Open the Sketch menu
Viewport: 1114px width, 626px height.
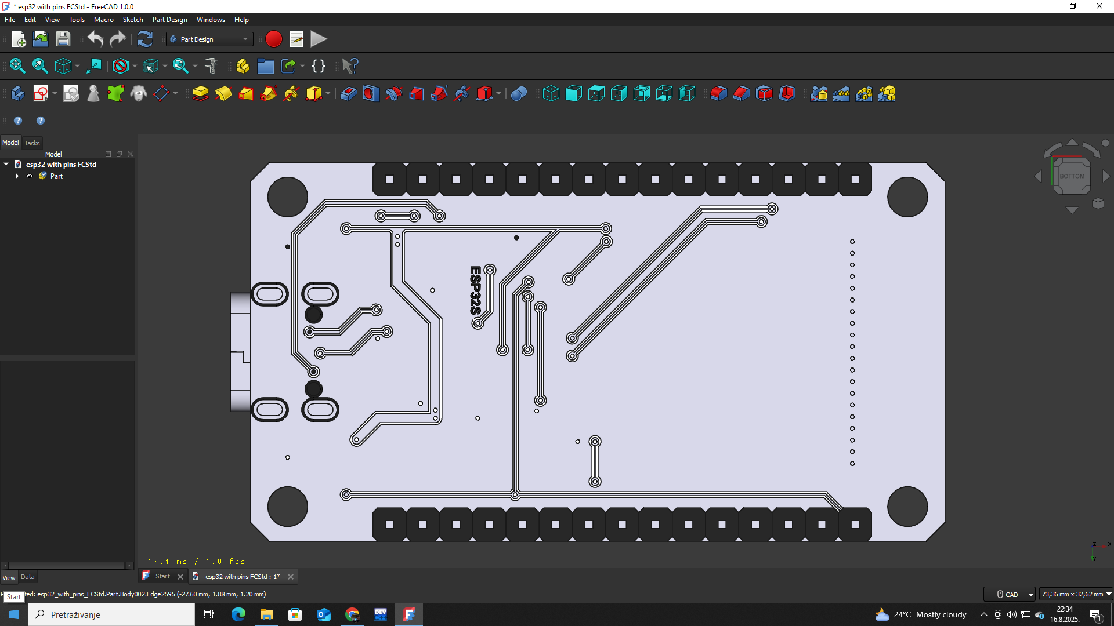click(x=133, y=20)
